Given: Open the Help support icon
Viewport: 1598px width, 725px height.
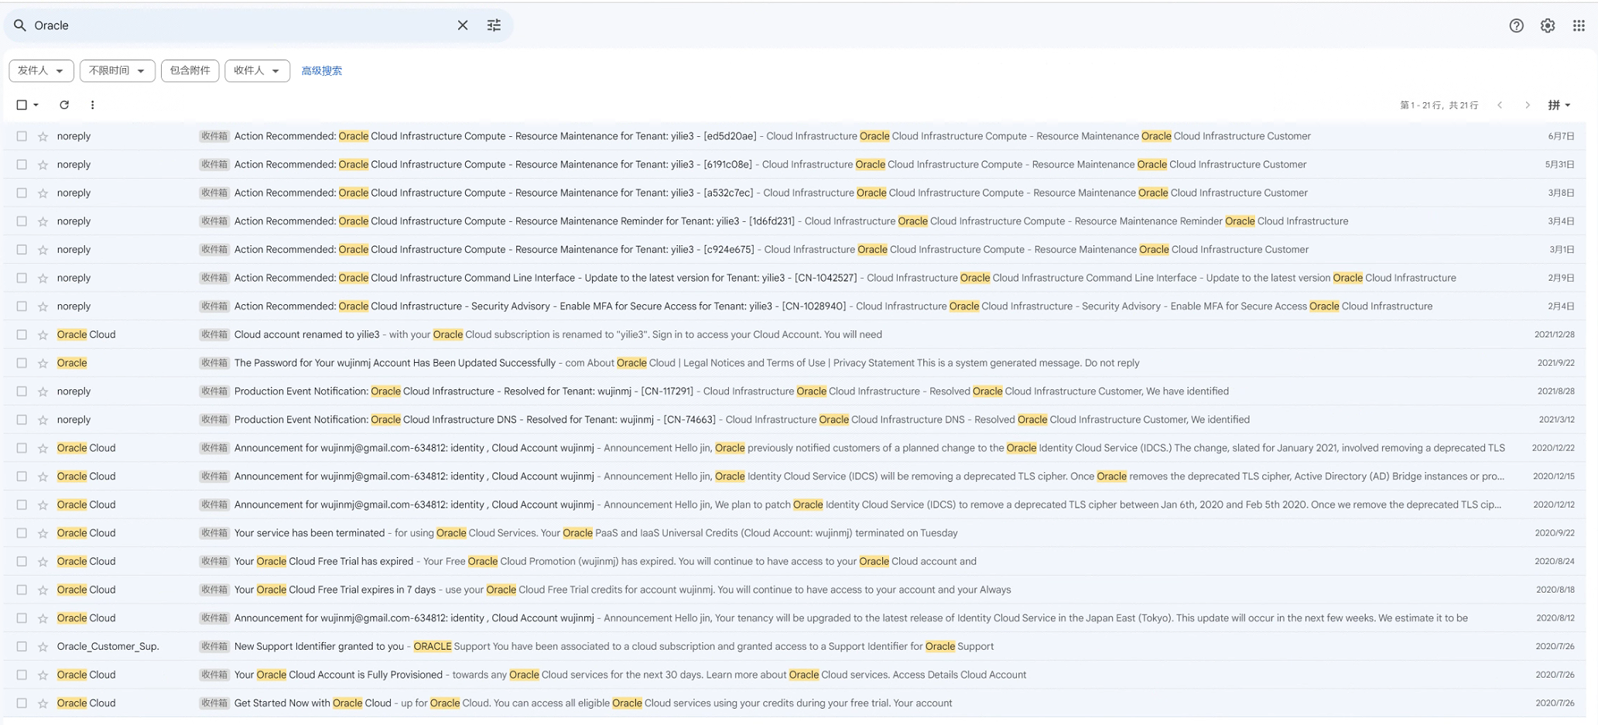Looking at the screenshot, I should [x=1516, y=26].
